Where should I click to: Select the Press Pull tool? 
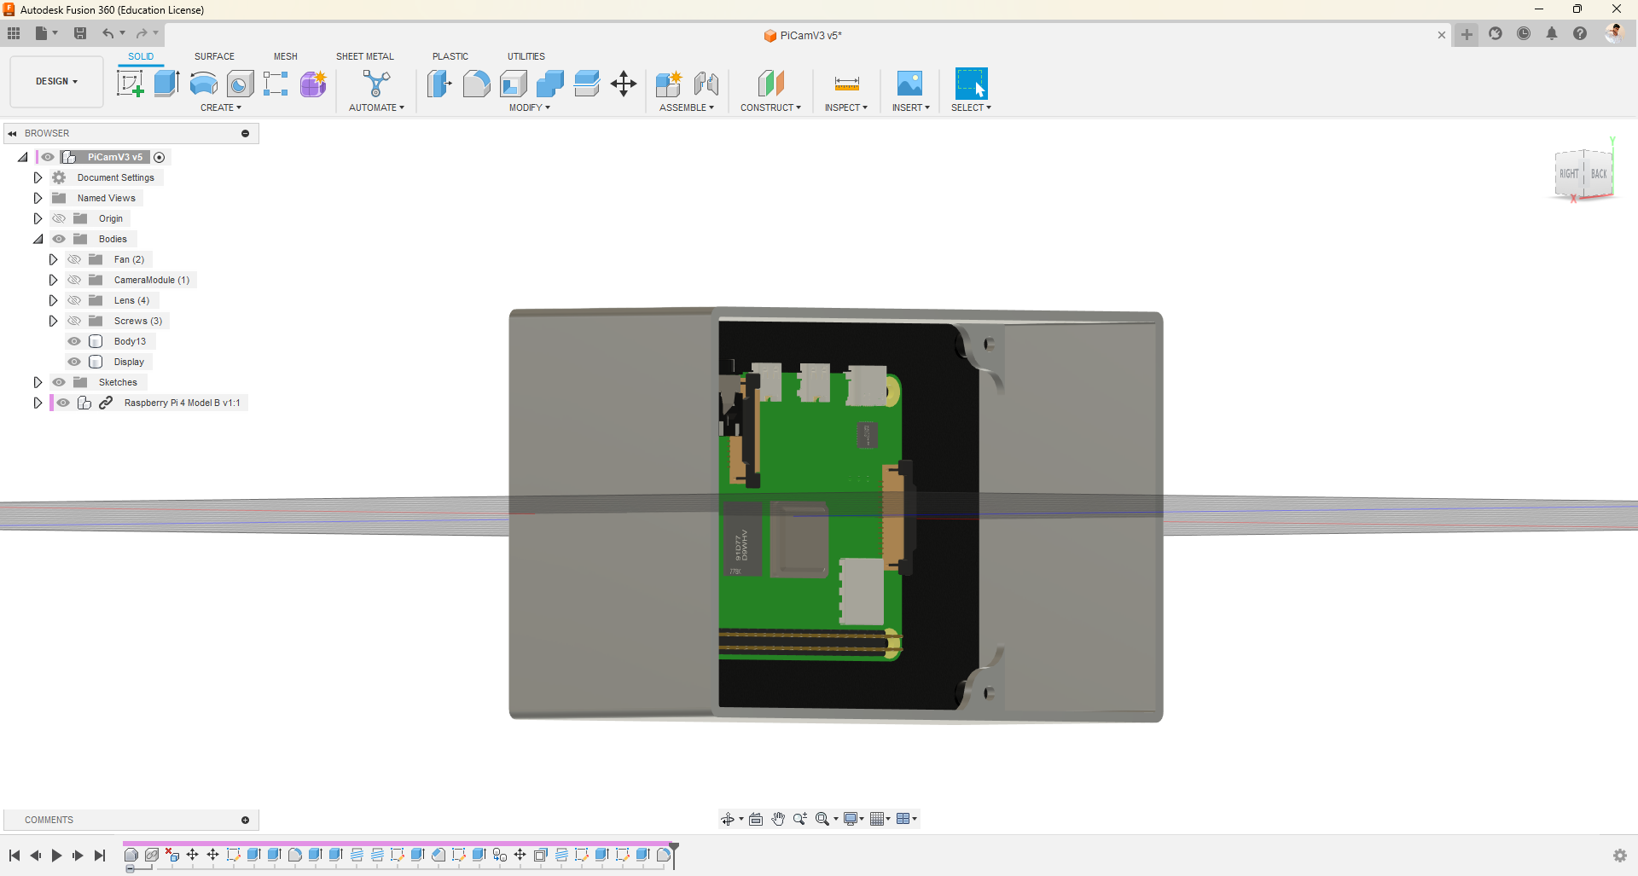(439, 84)
